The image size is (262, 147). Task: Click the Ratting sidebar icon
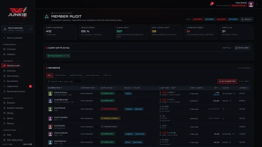[4, 123]
